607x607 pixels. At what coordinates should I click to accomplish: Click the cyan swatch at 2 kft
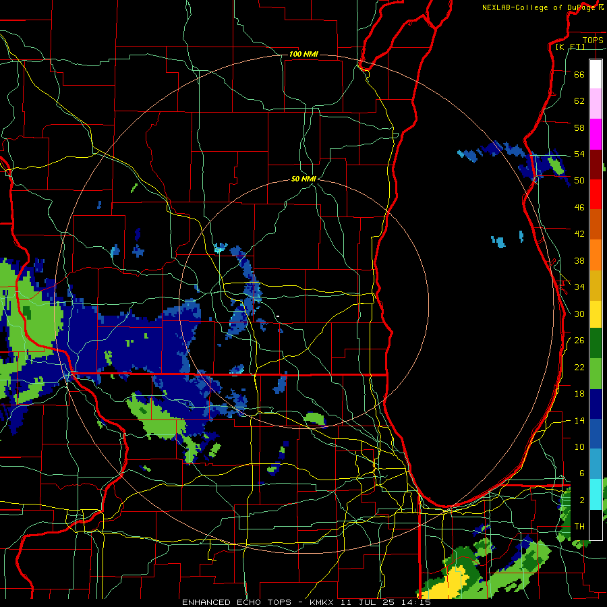pyautogui.click(x=596, y=494)
